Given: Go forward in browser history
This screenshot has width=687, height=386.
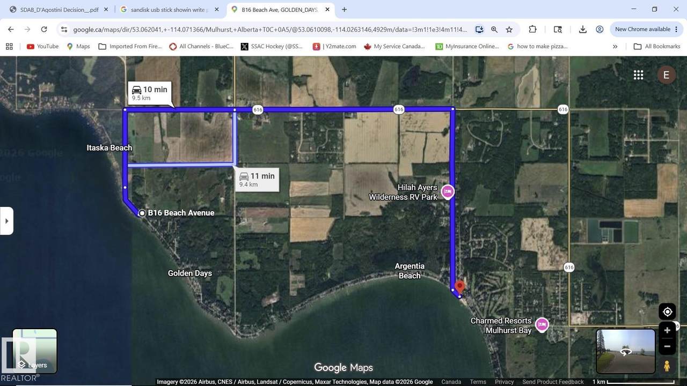Looking at the screenshot, I should (27, 29).
